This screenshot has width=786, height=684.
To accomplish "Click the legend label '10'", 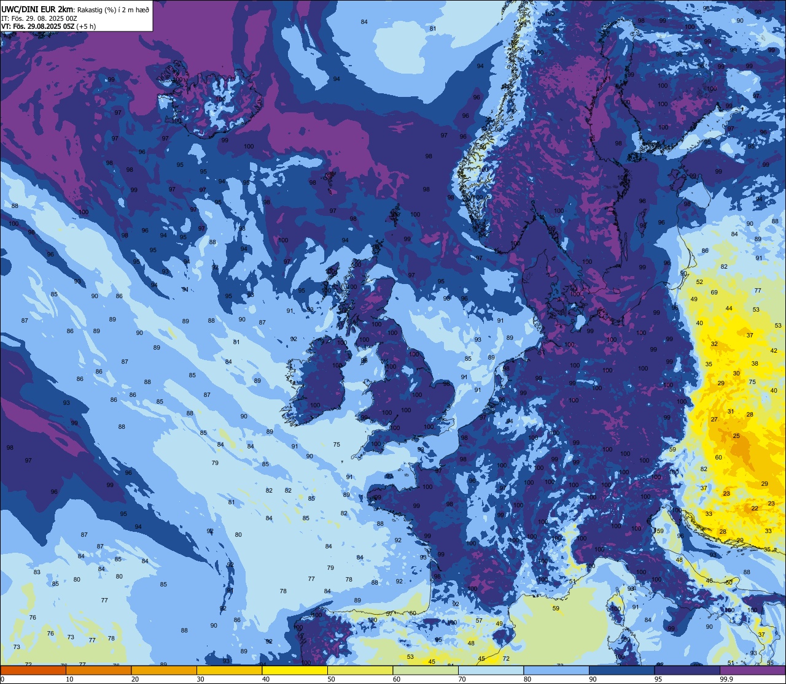I will click(69, 679).
